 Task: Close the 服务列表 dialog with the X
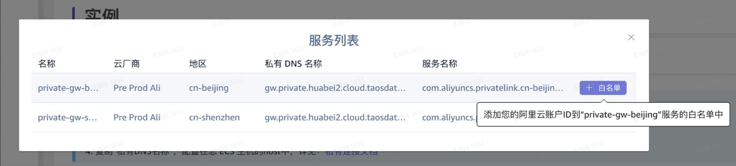click(631, 37)
